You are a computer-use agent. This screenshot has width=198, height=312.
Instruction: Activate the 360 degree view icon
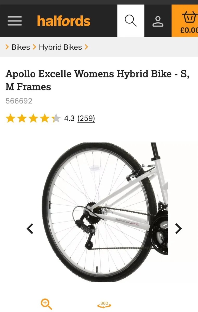click(104, 304)
